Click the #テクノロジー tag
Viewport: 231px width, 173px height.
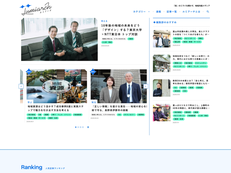tap(129, 114)
